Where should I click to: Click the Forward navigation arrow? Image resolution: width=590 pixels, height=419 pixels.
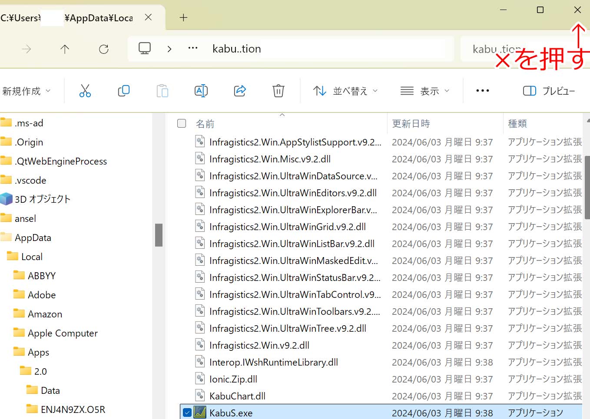[27, 49]
